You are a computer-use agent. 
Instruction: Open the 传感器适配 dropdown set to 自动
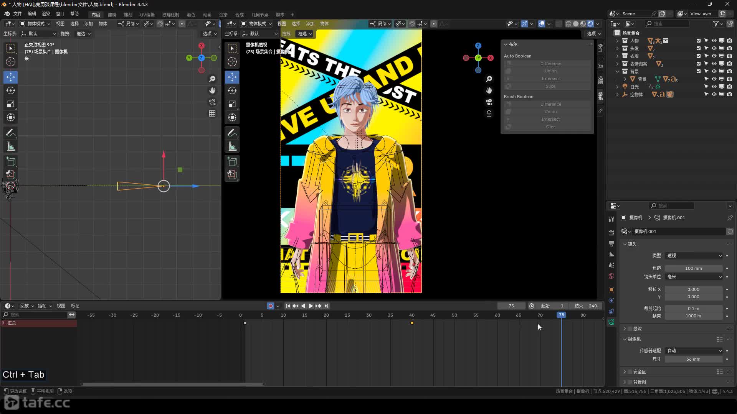coord(694,351)
